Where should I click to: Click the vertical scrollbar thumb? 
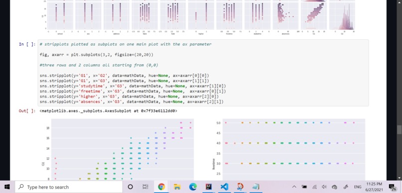(399, 130)
